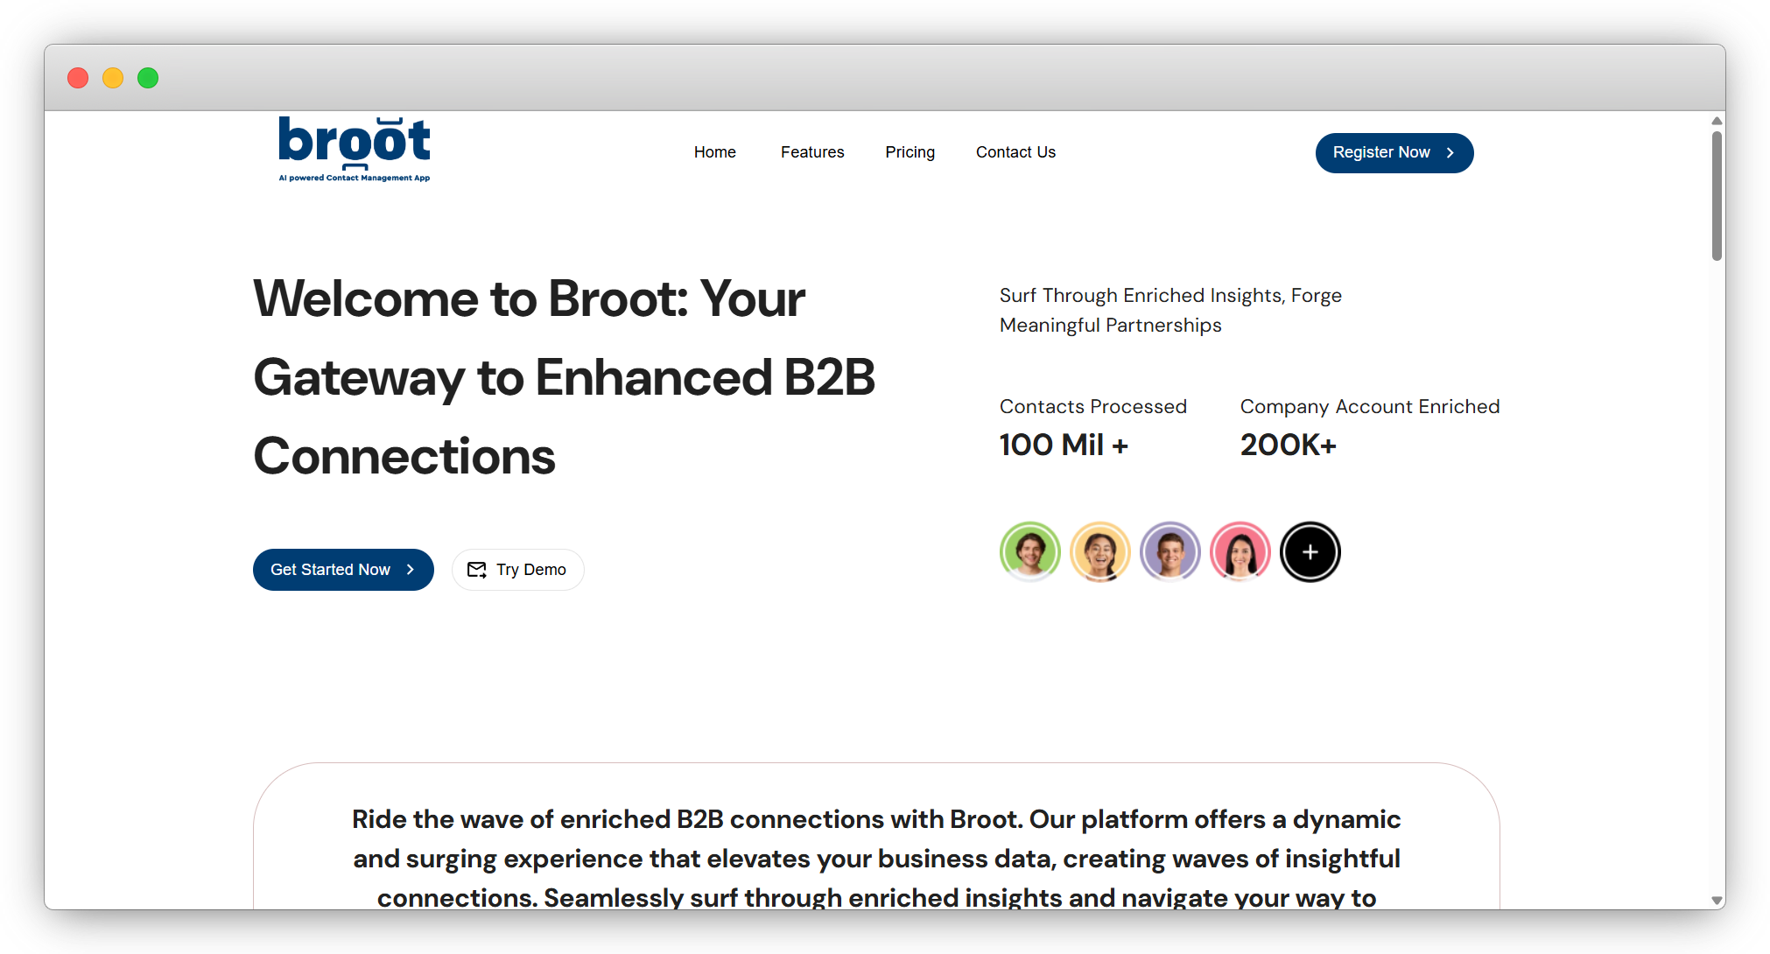Viewport: 1770px width, 954px height.
Task: Click the 'Company Account Enriched' label
Action: (1369, 406)
